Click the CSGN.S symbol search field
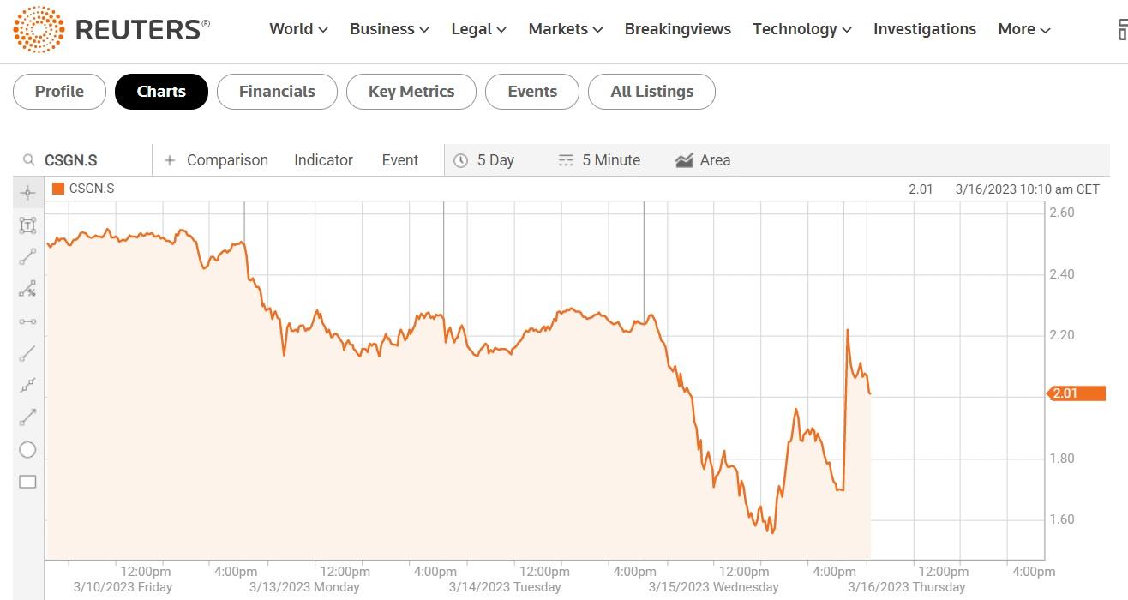The width and height of the screenshot is (1128, 600). coord(90,160)
